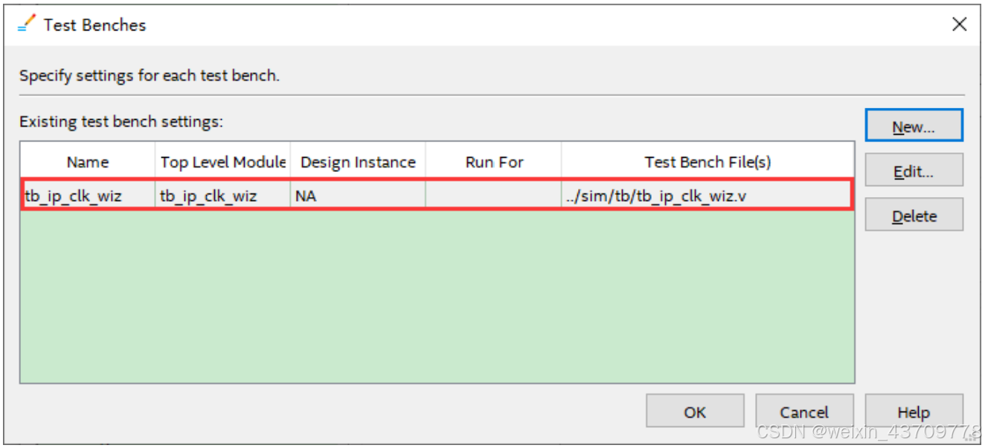Select the empty Run For cell
The height and width of the screenshot is (448, 985).
click(x=494, y=196)
